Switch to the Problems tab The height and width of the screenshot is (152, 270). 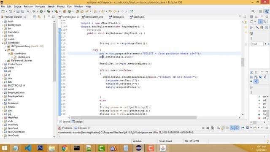65,128
